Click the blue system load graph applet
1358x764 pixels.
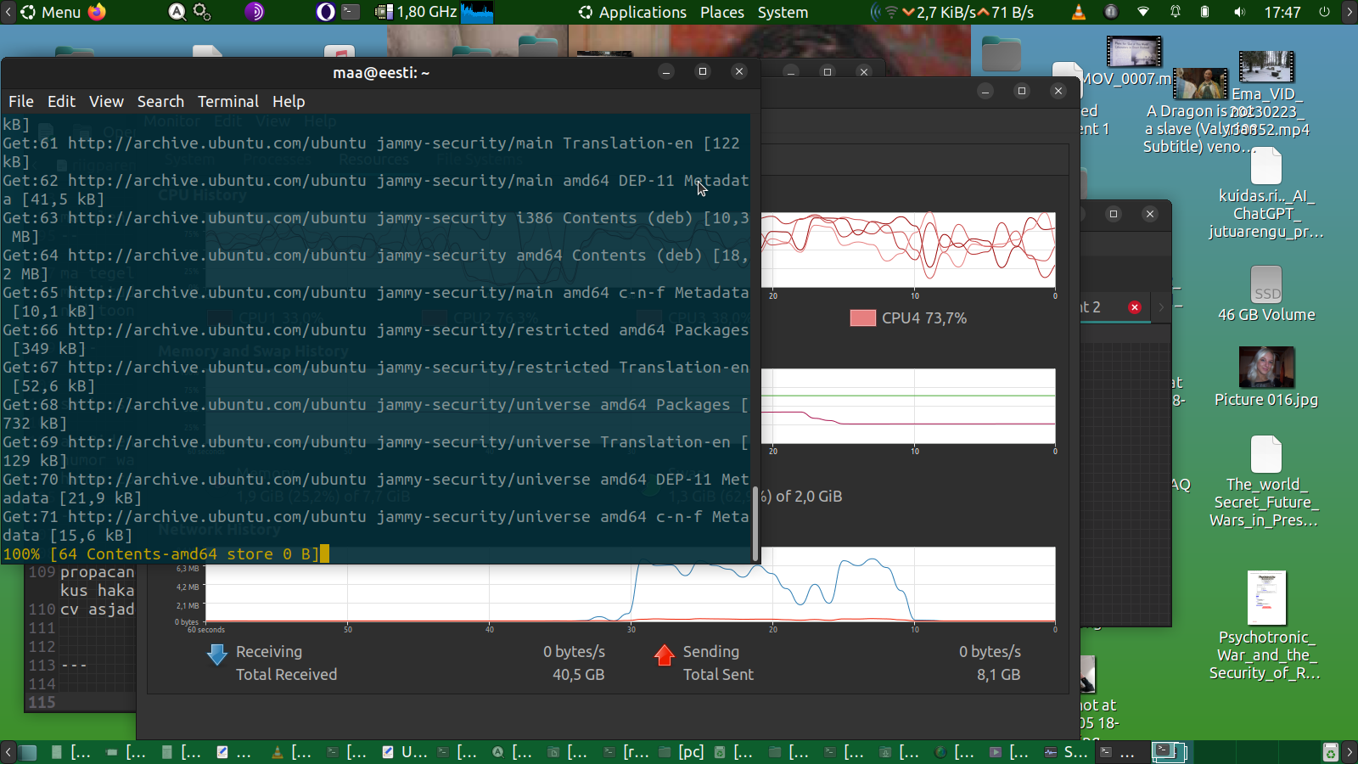point(477,12)
